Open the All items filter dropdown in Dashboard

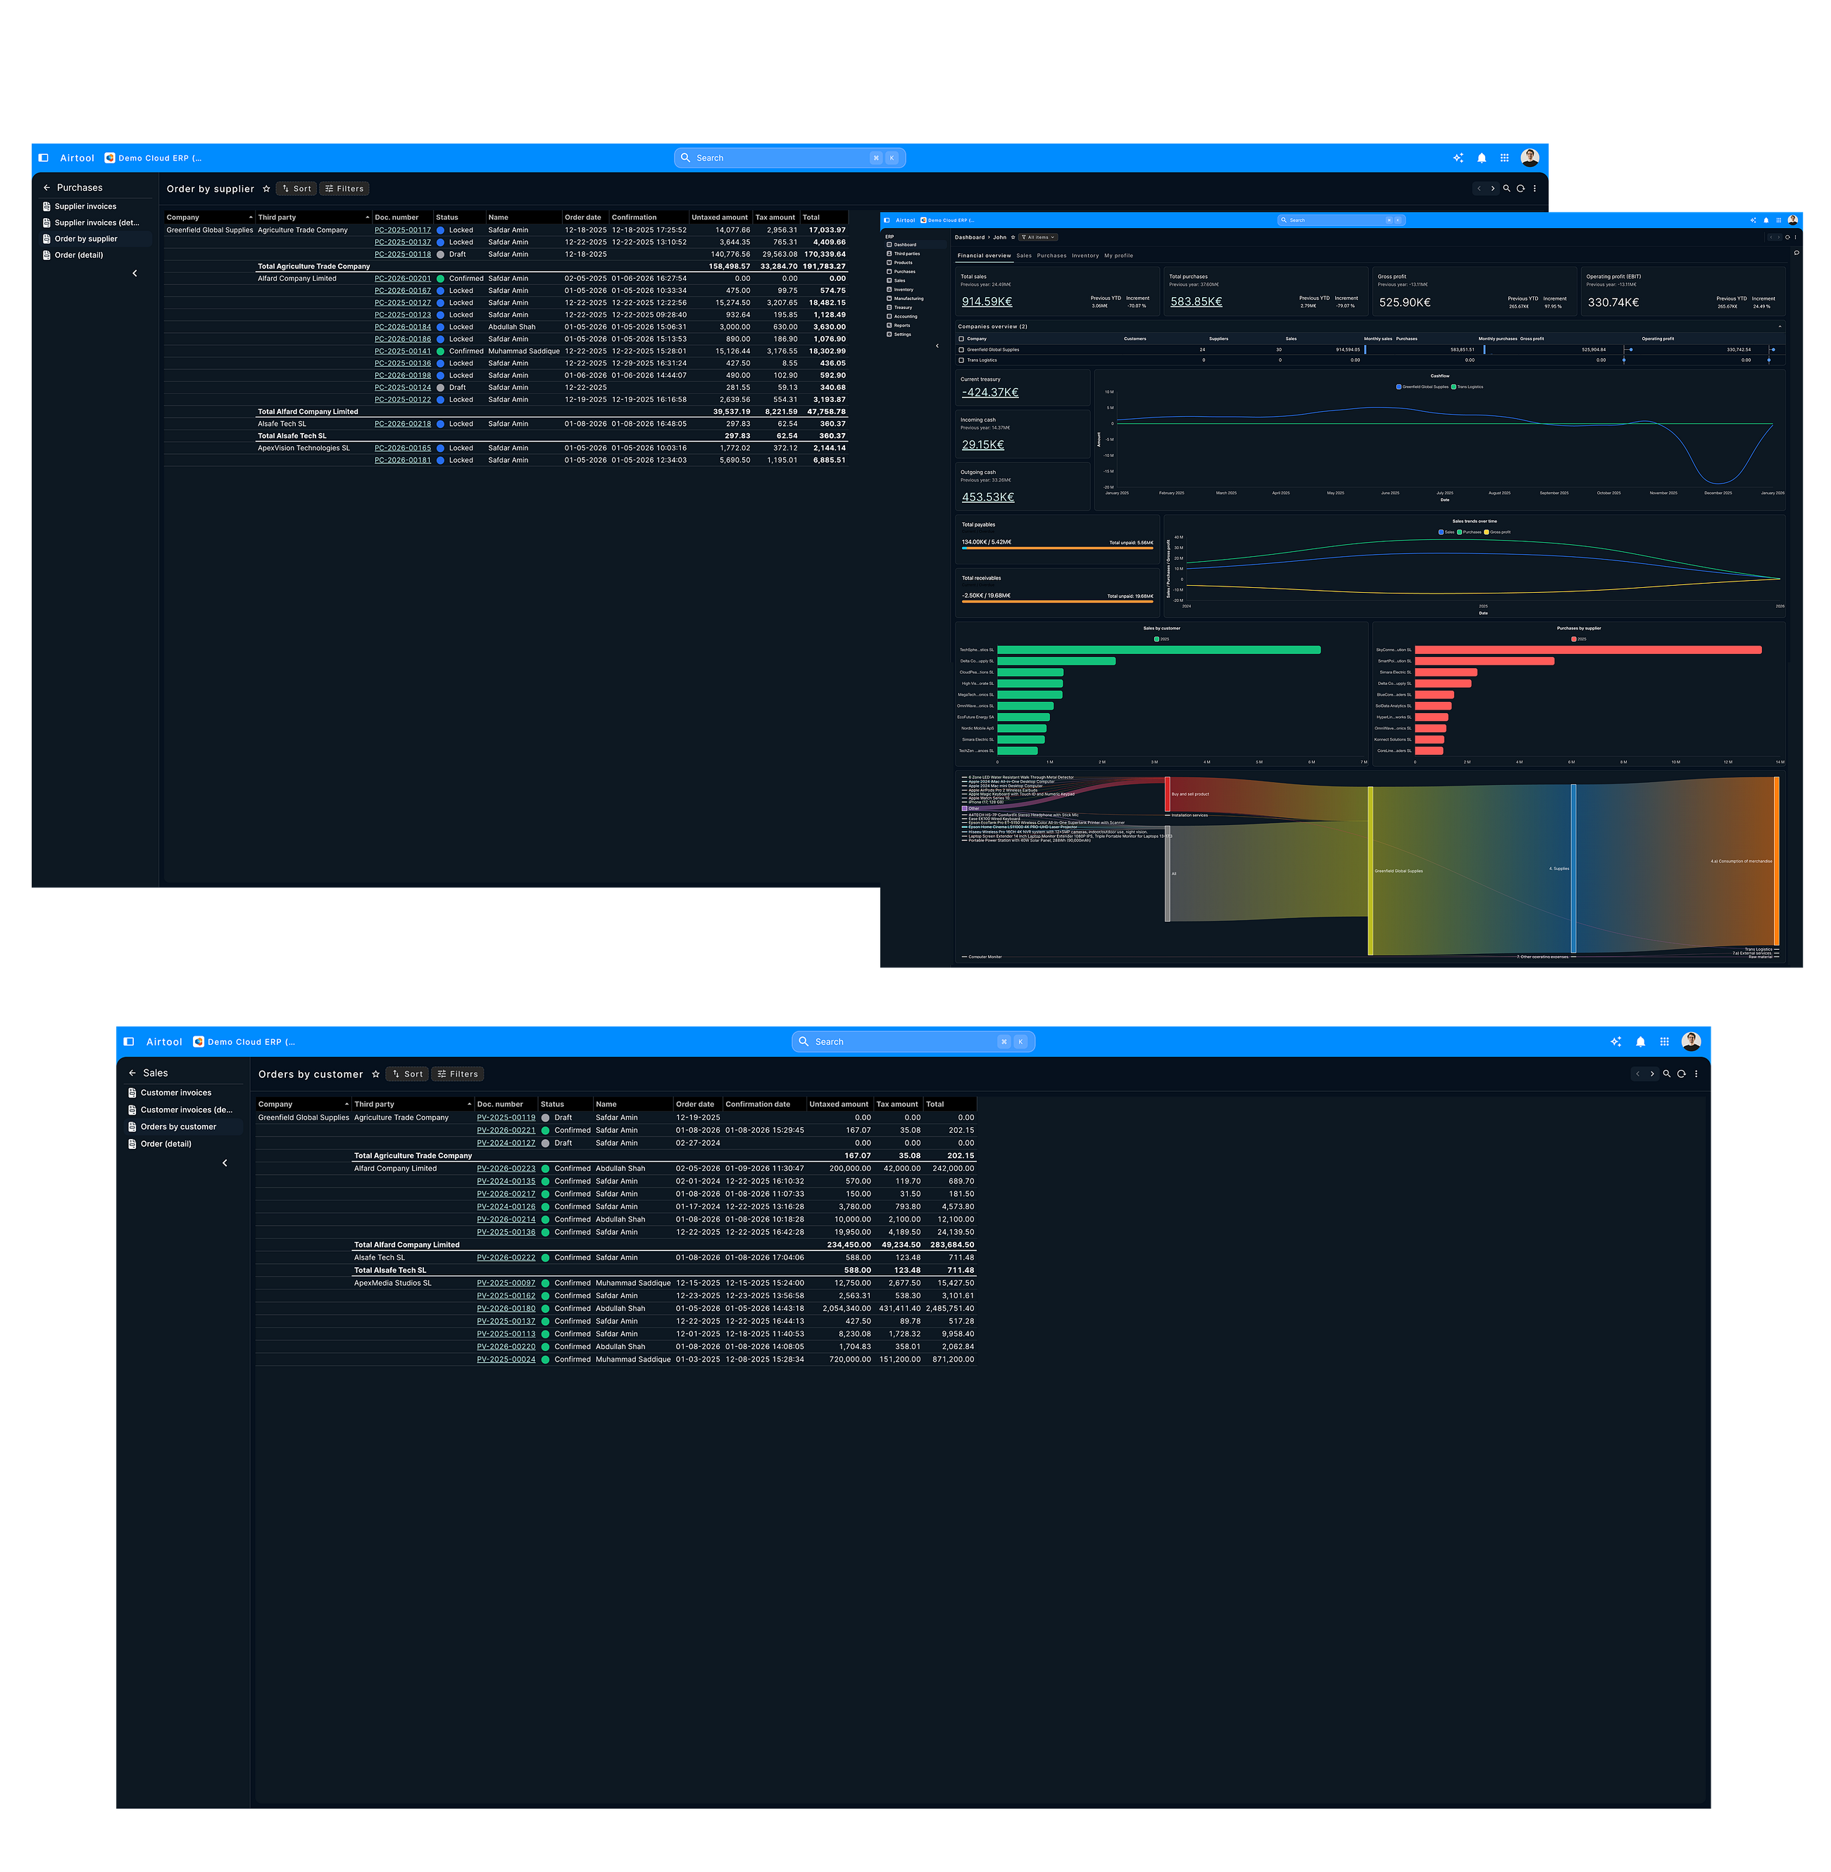click(x=1039, y=237)
